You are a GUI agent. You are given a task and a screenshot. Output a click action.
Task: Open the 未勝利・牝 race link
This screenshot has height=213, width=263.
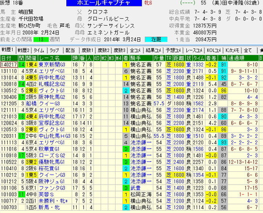point(53,201)
